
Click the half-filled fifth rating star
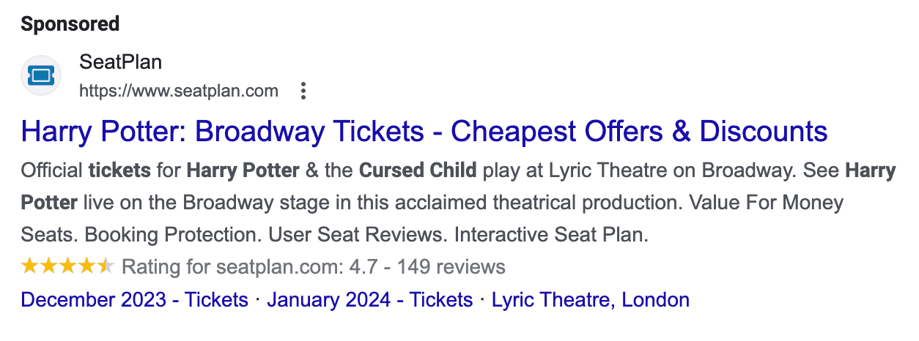pos(106,266)
